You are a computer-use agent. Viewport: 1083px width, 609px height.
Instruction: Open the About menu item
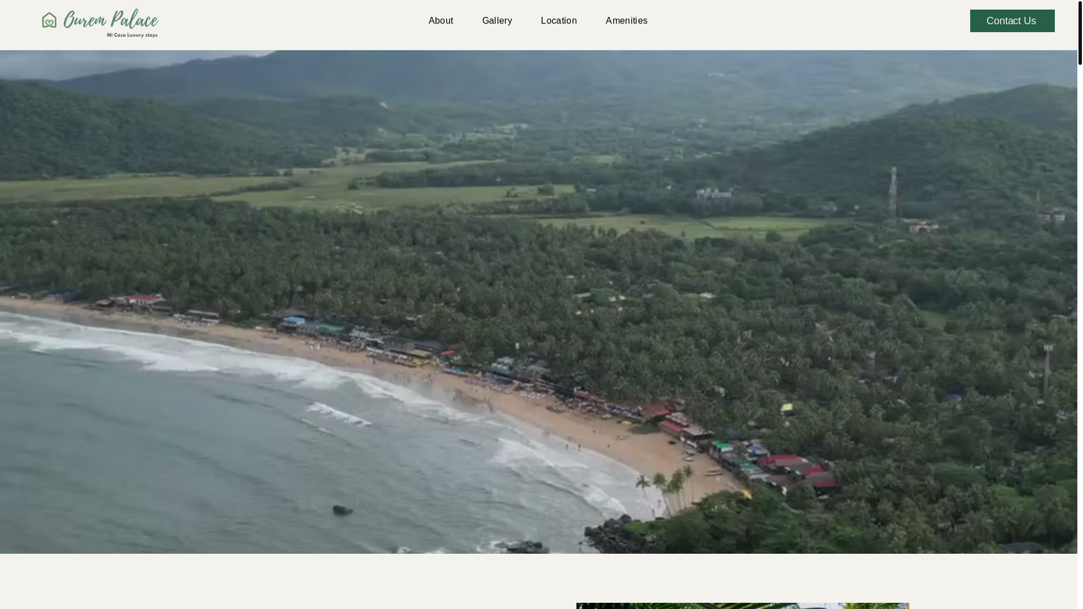click(441, 21)
